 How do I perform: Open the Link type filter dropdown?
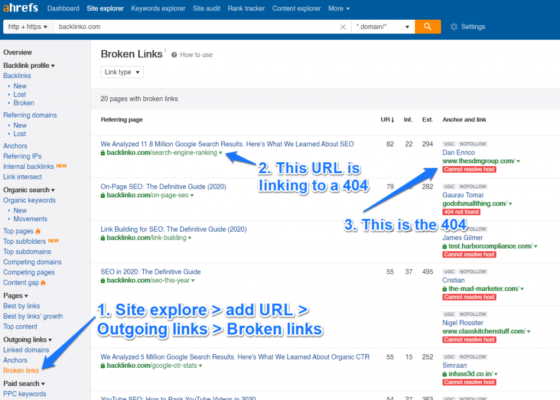click(122, 72)
